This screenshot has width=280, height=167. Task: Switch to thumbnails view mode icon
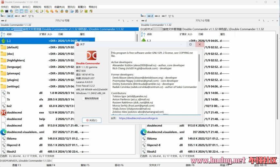(x=26, y=11)
